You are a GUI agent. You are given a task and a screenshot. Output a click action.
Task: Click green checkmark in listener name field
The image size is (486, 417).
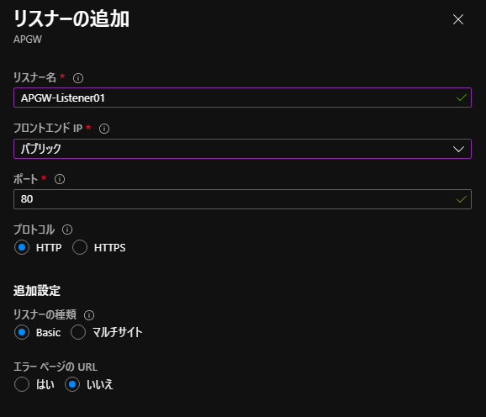click(x=462, y=98)
